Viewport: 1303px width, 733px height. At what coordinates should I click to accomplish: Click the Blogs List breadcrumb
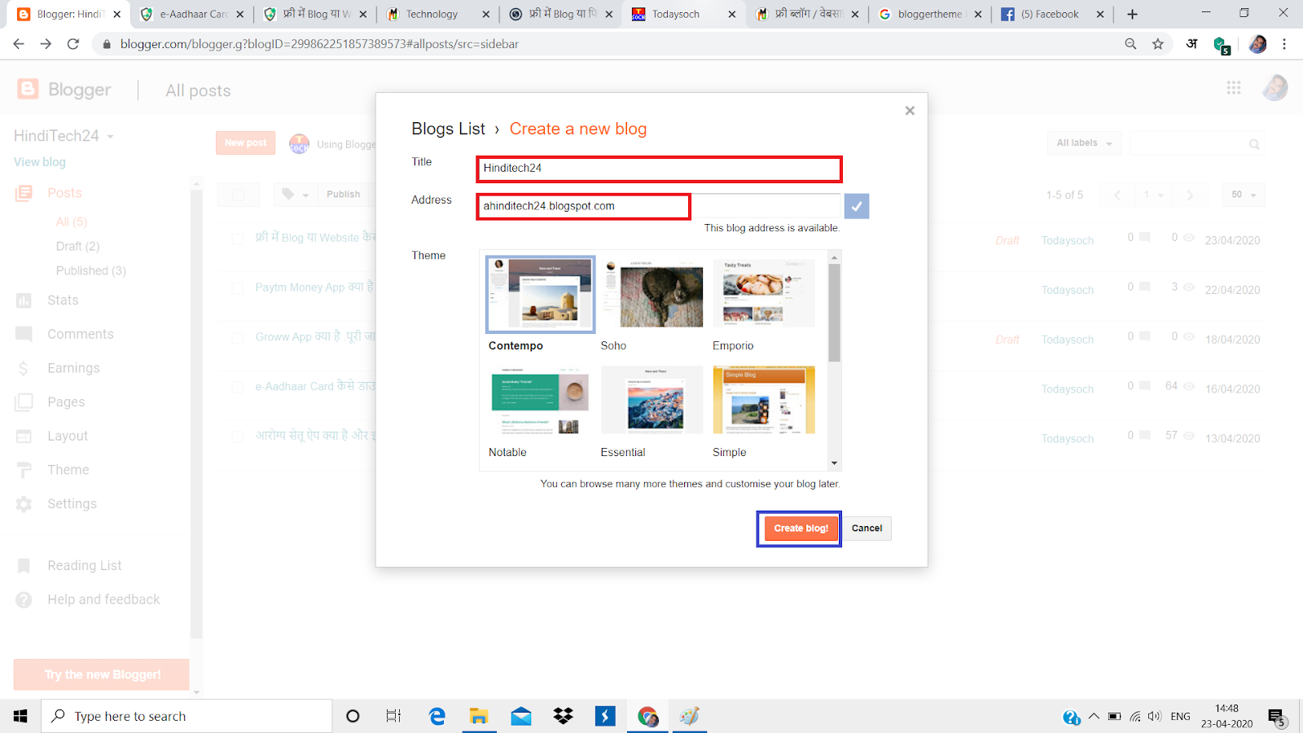click(448, 129)
